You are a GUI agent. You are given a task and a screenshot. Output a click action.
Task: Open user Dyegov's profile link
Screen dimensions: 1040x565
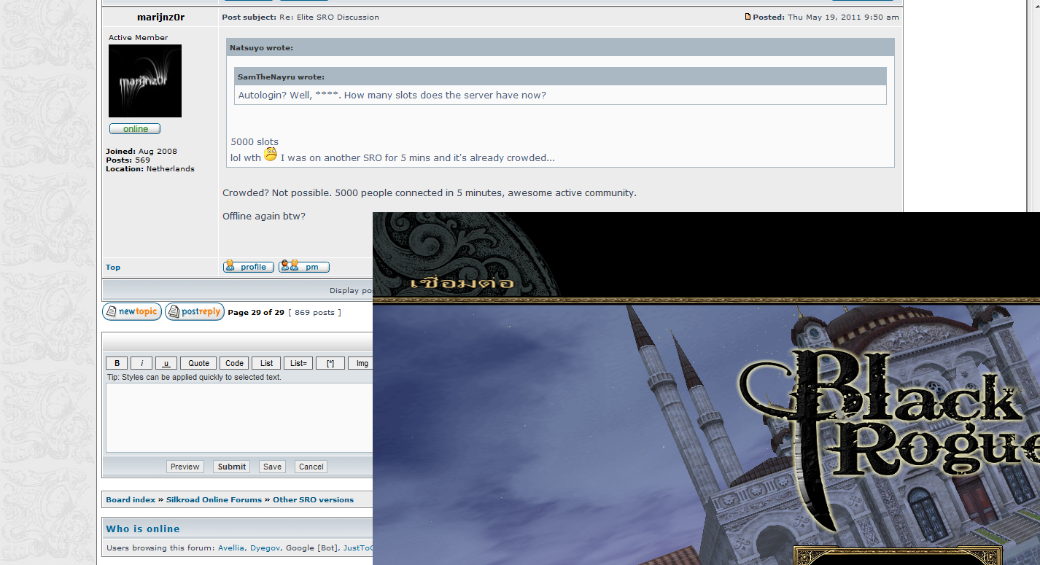265,548
